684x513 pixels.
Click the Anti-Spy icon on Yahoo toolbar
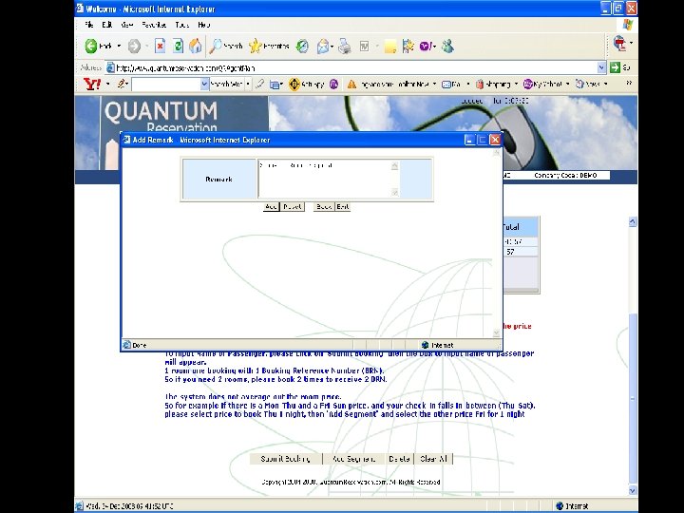294,84
